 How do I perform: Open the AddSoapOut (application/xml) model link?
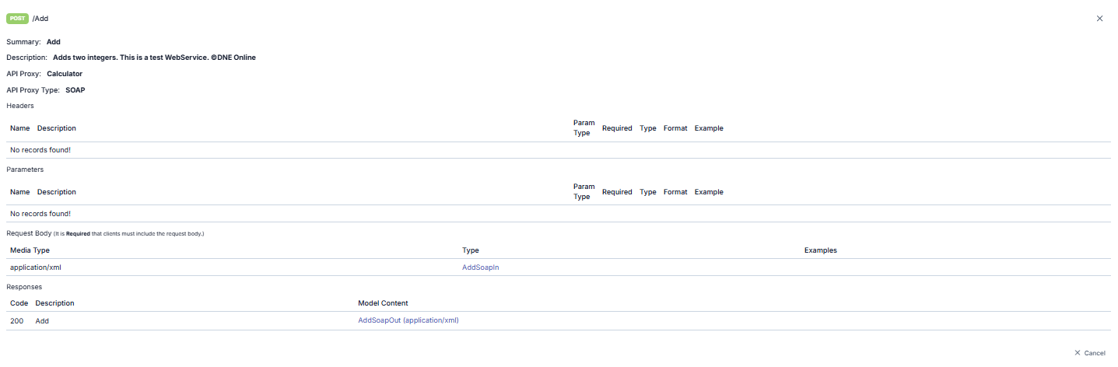click(408, 320)
